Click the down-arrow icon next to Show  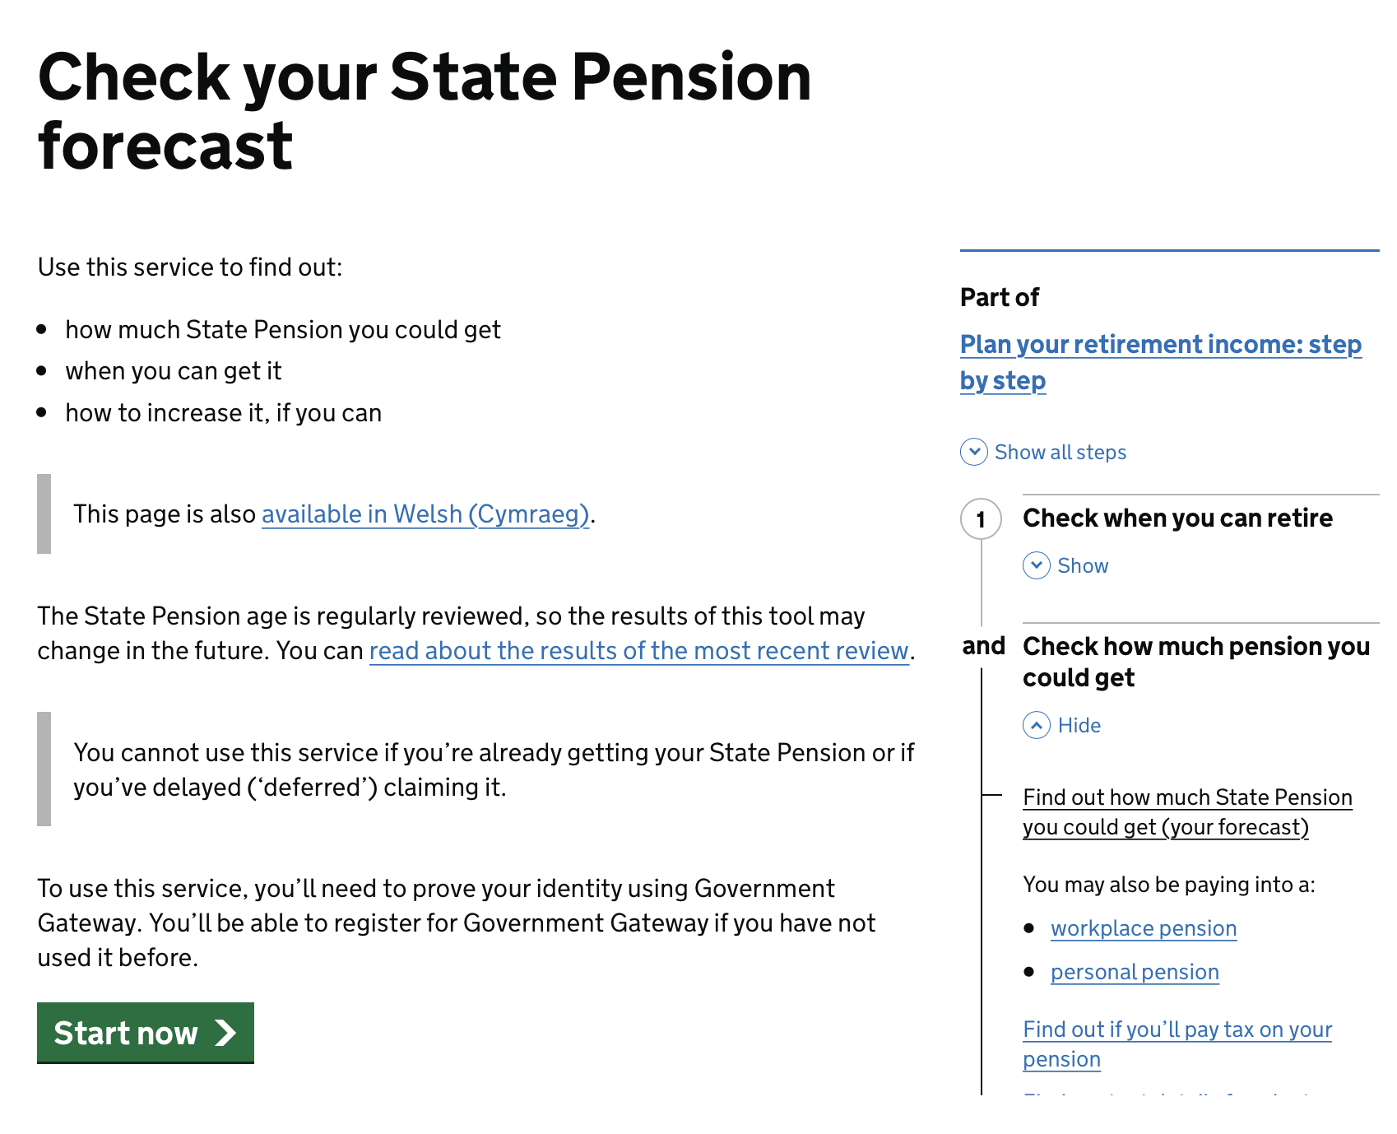pos(1037,565)
